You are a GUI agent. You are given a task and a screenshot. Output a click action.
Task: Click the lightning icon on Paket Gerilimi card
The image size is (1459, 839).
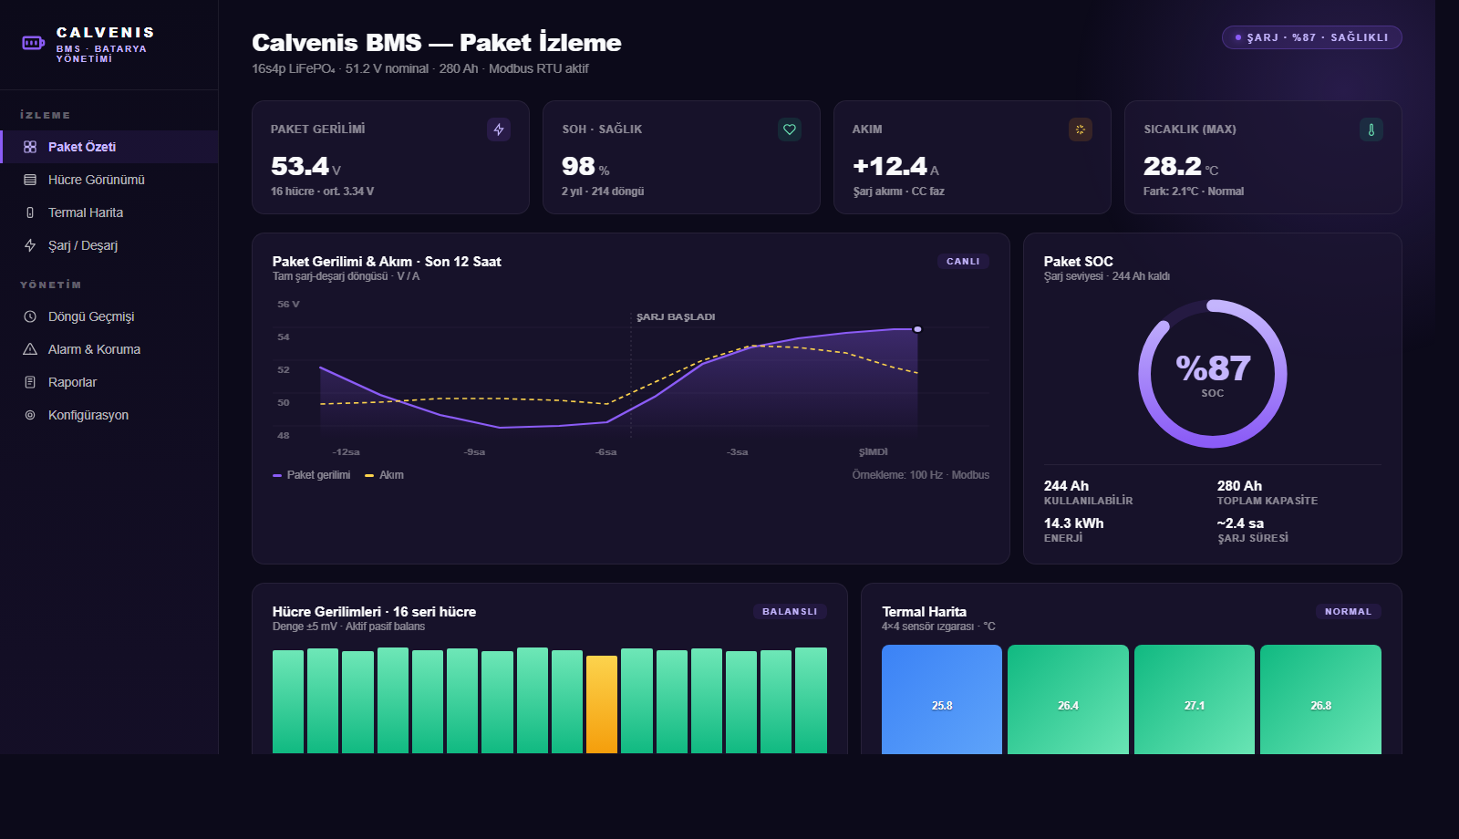pyautogui.click(x=499, y=129)
